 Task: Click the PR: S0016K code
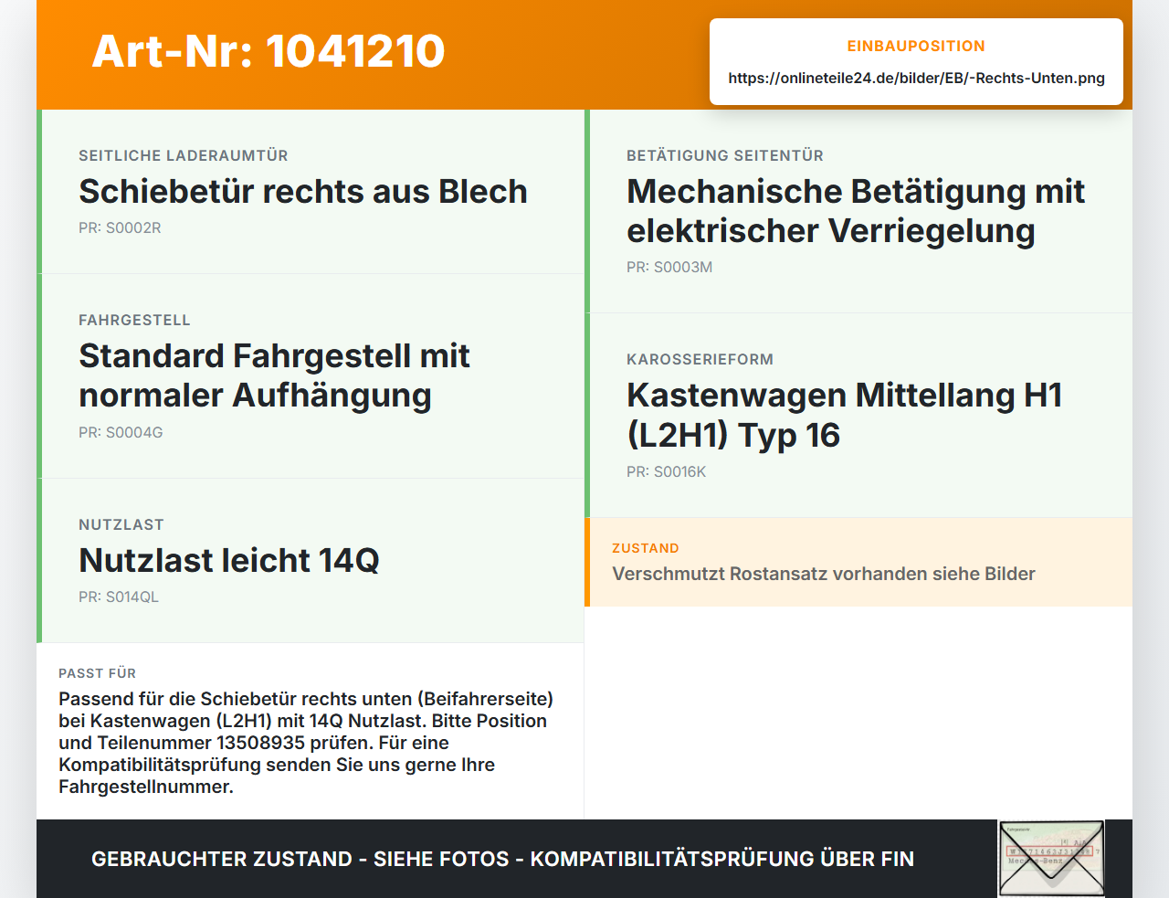(x=667, y=471)
